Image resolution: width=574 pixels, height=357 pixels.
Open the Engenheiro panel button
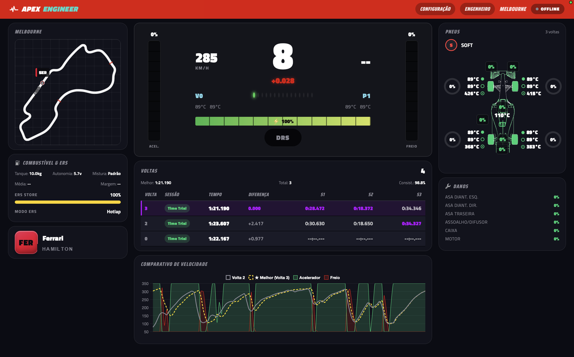coord(477,9)
